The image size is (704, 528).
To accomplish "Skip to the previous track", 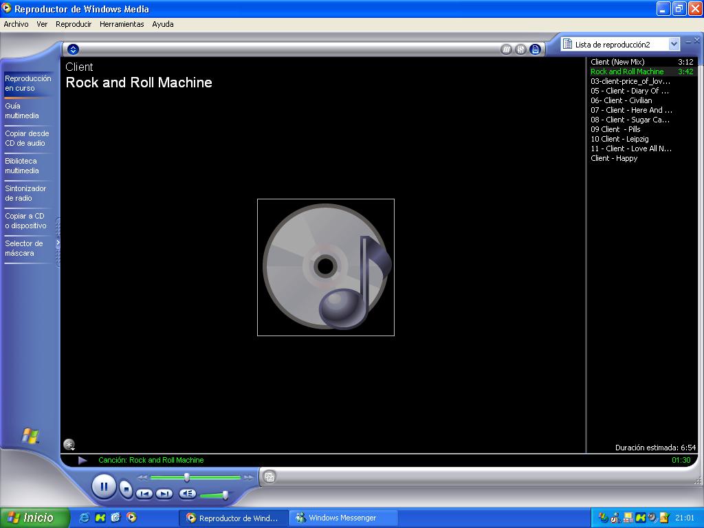I will click(x=144, y=494).
